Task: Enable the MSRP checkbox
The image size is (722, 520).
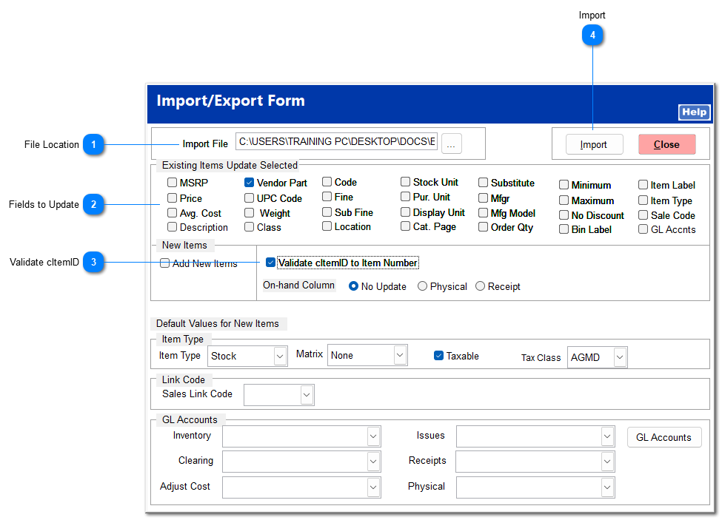Action: (173, 183)
